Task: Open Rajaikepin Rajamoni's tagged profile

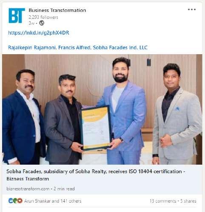Action: 32,47
